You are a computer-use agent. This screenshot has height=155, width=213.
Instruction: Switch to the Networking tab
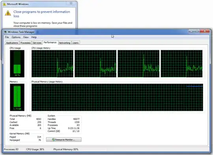click(64, 43)
